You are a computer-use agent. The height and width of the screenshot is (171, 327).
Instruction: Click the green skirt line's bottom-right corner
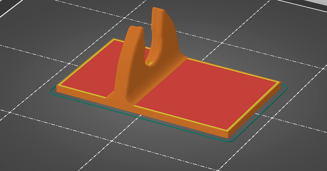[232, 141]
